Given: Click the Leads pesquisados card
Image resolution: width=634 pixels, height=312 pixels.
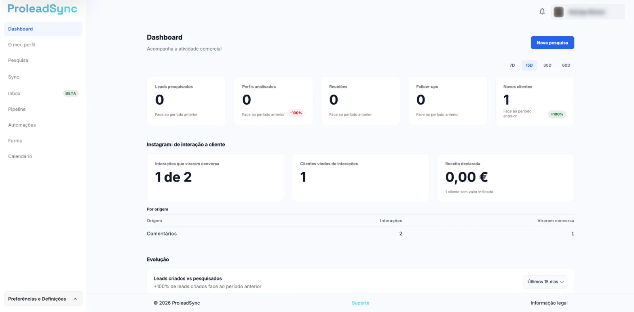Looking at the screenshot, I should 186,101.
